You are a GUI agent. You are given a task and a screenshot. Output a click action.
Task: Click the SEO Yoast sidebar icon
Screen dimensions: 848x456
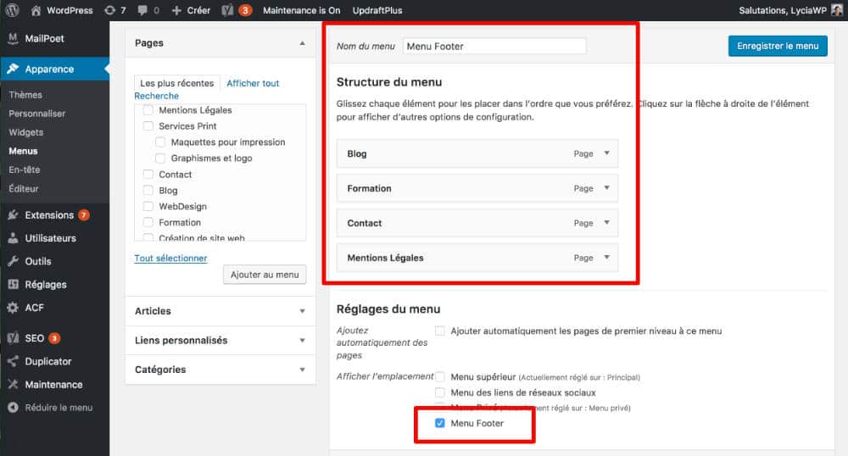click(13, 338)
